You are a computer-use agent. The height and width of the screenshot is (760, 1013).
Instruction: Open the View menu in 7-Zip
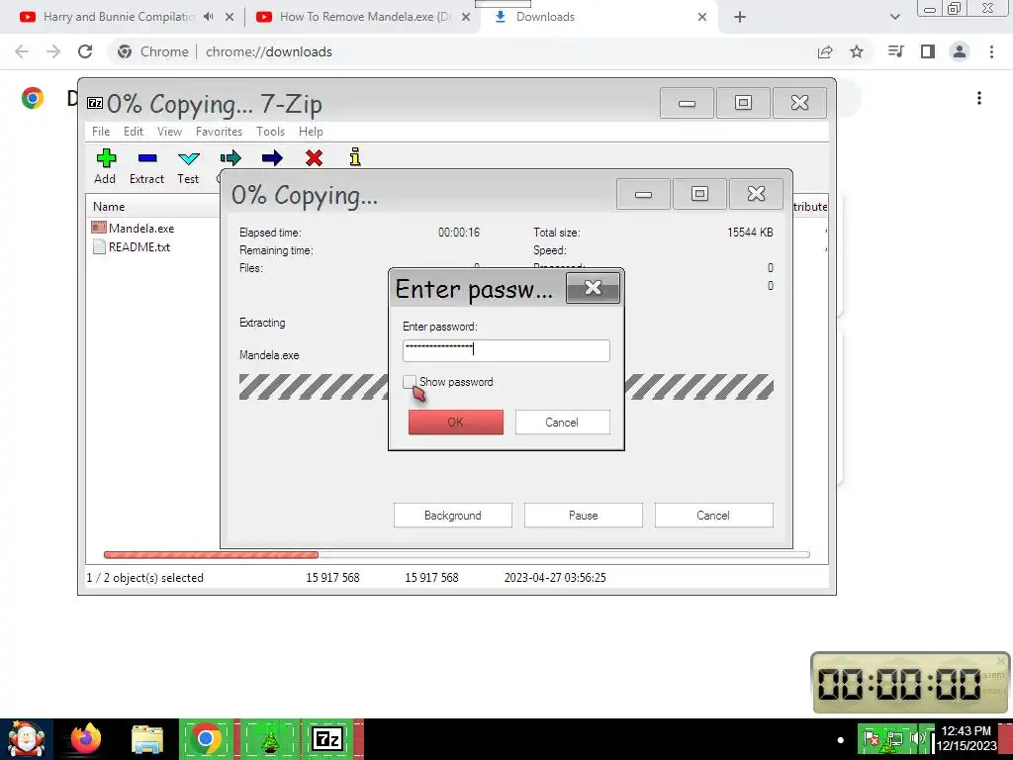[169, 132]
